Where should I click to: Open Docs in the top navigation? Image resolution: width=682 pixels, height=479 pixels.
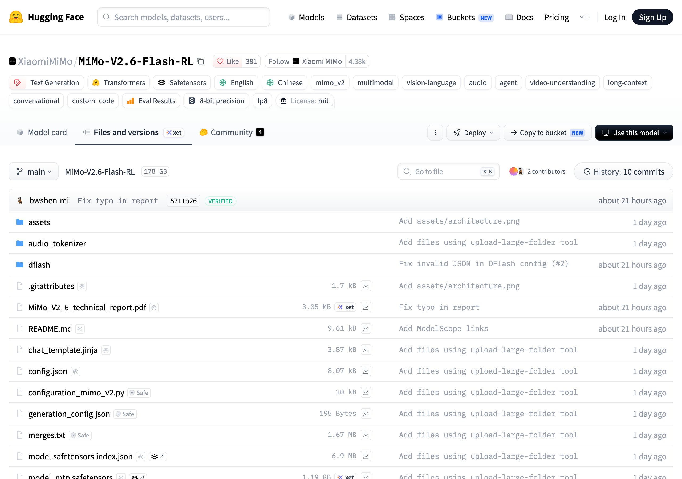(x=519, y=17)
